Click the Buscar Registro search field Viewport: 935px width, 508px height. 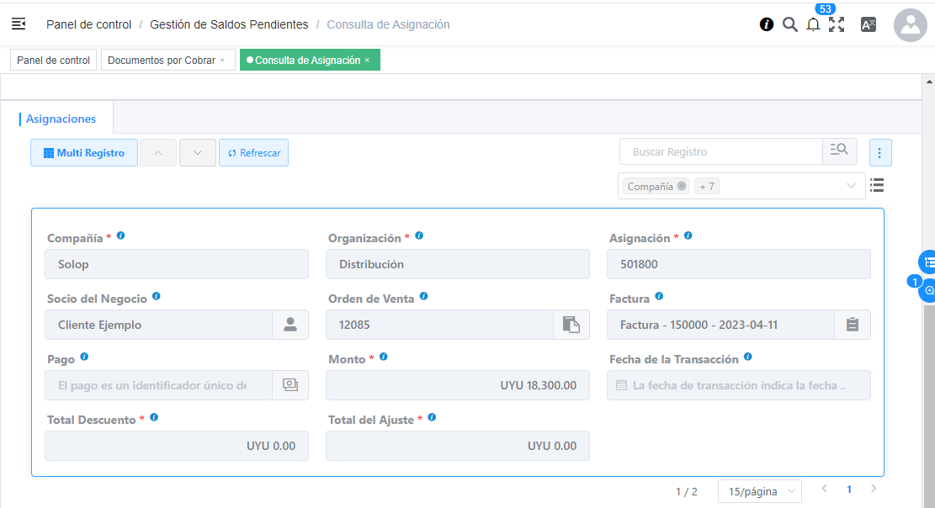tap(720, 152)
